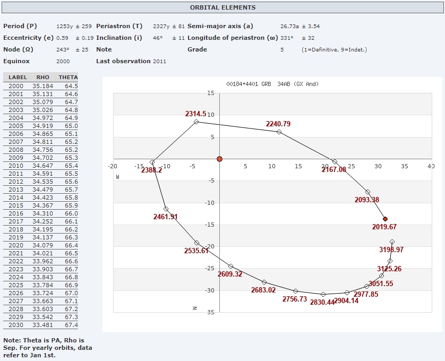
Task: Click the red primary star marker at origin
Action: click(219, 159)
